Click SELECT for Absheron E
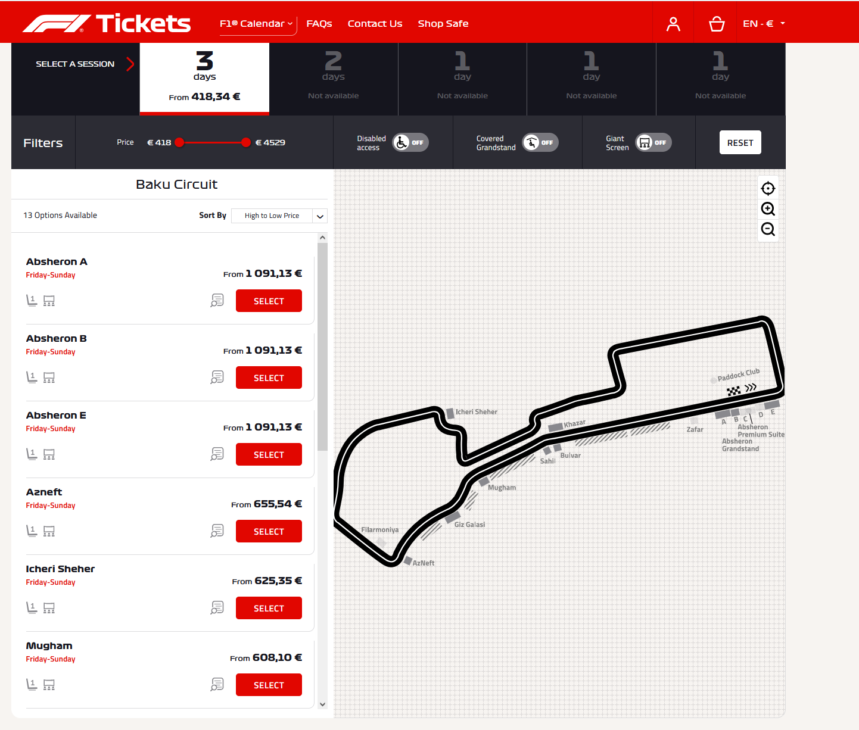The image size is (859, 730). (269, 454)
